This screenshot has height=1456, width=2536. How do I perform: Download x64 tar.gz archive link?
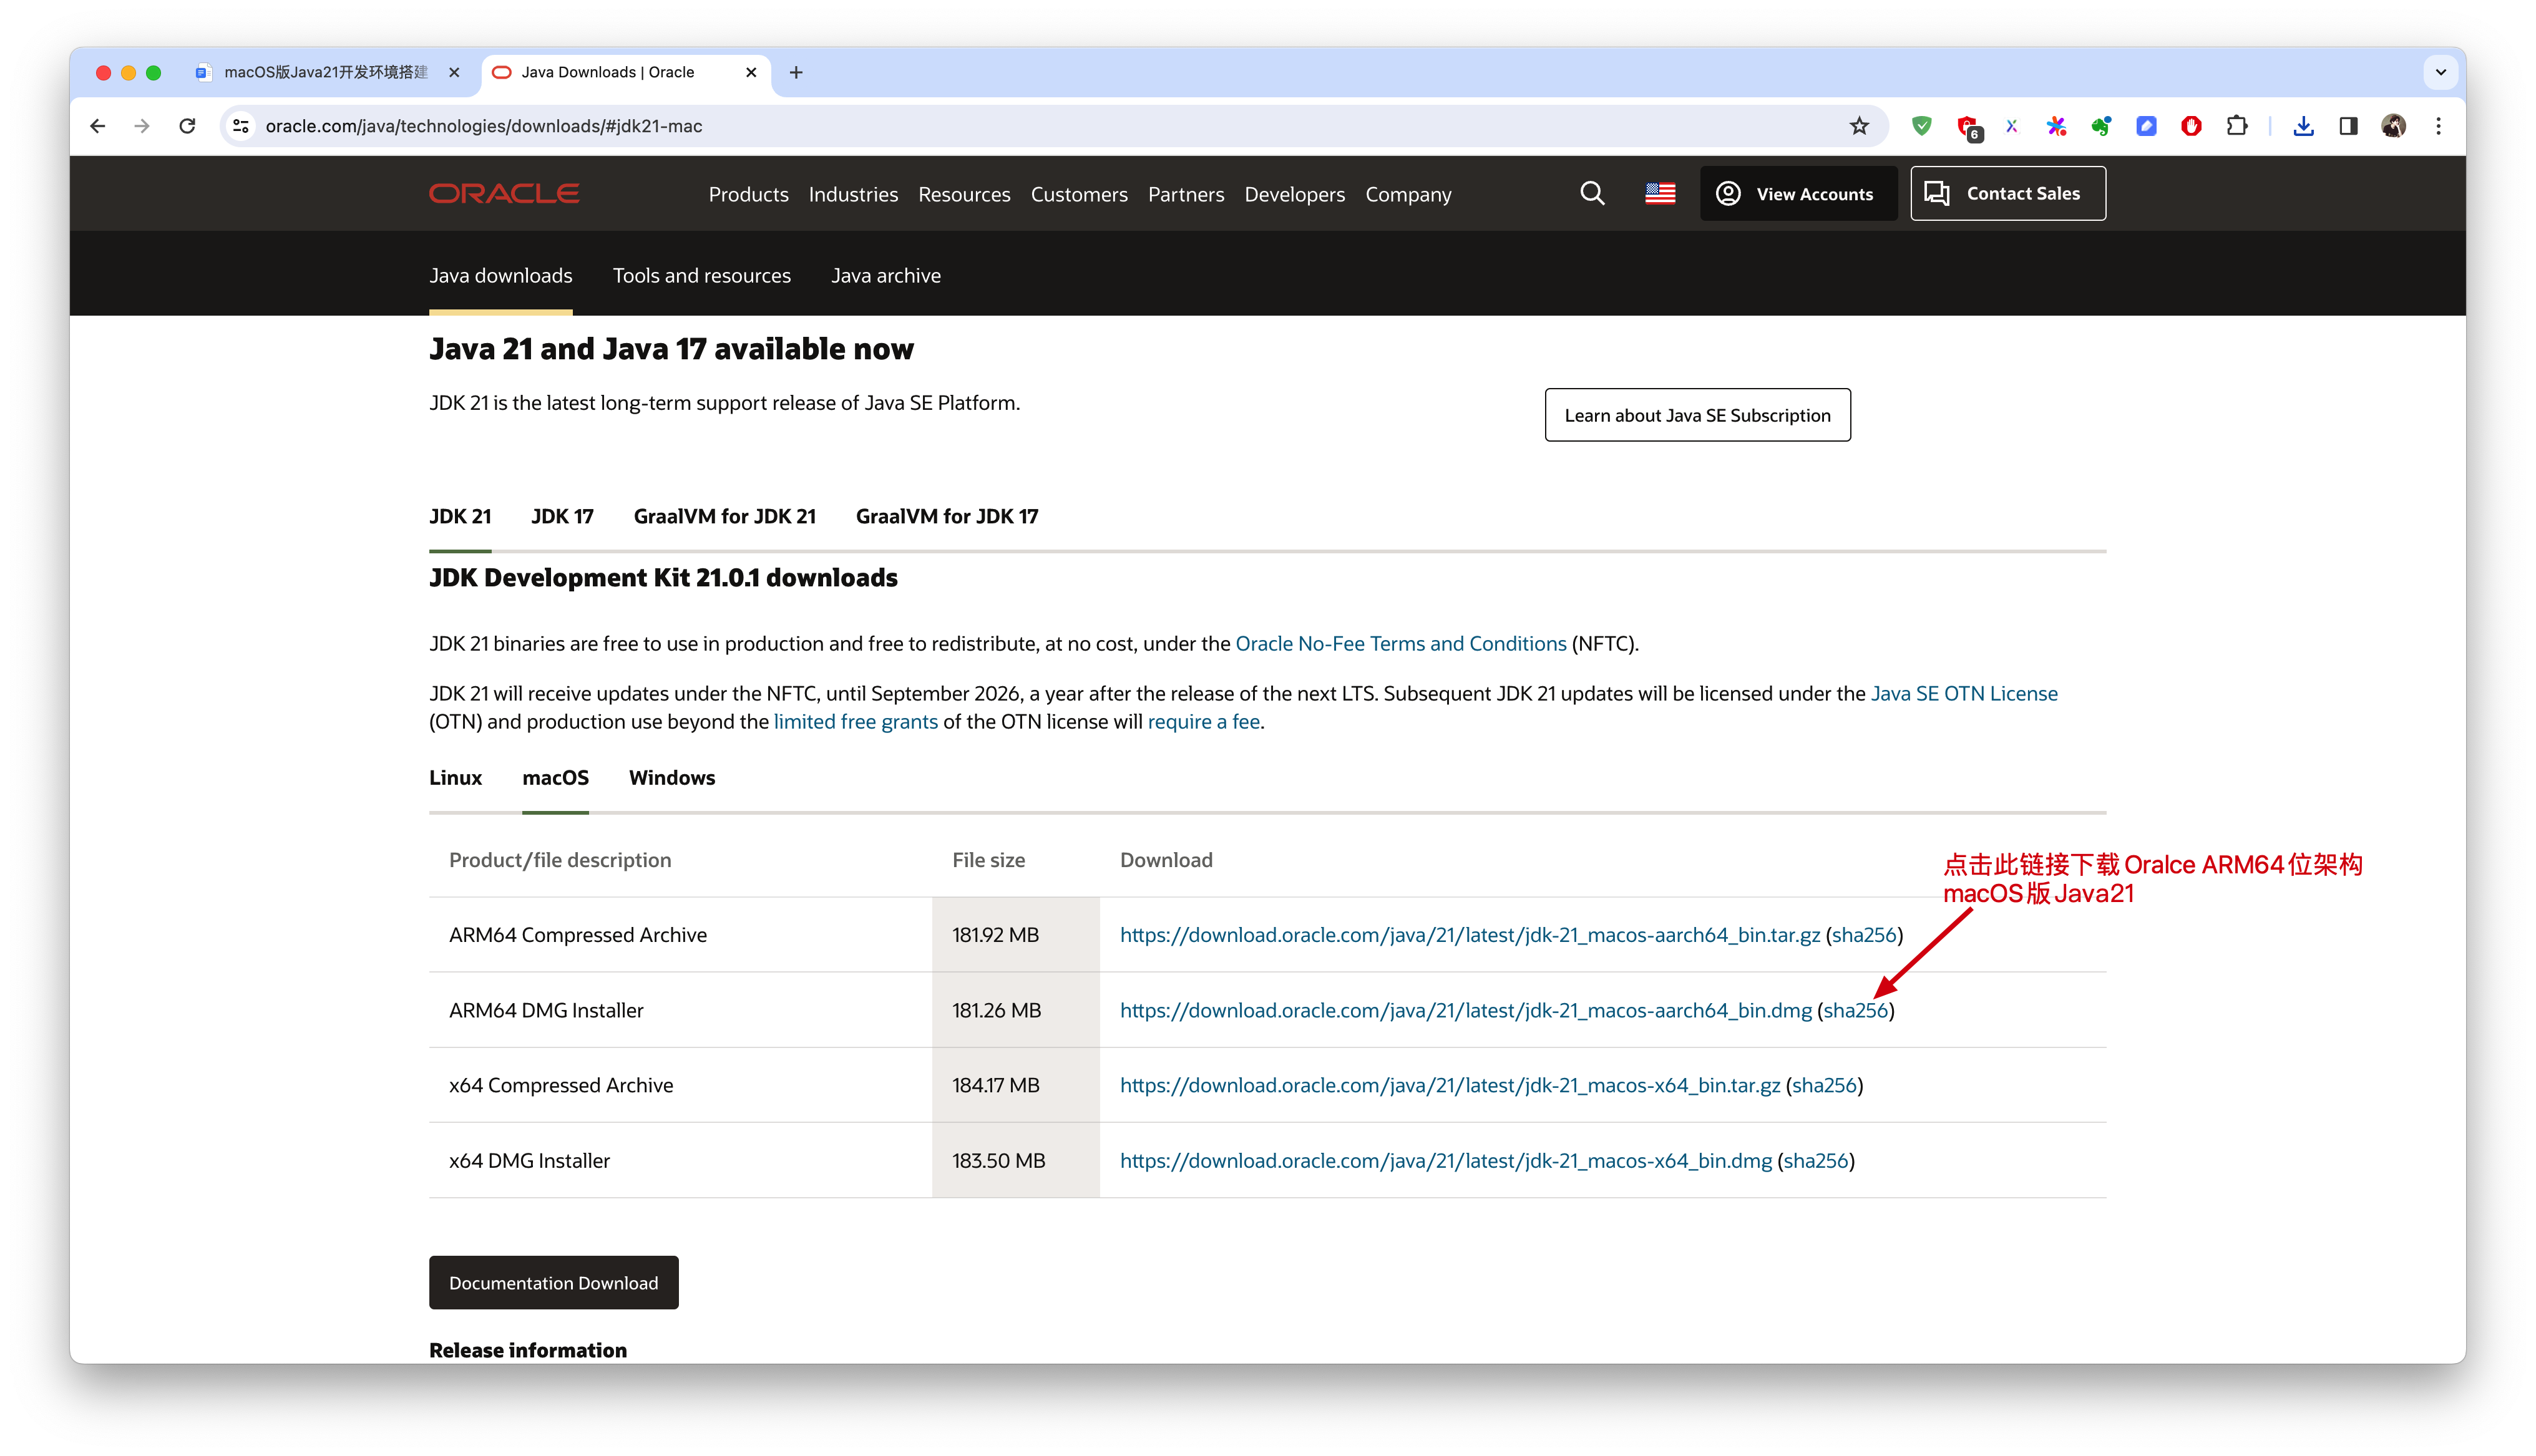[x=1449, y=1085]
